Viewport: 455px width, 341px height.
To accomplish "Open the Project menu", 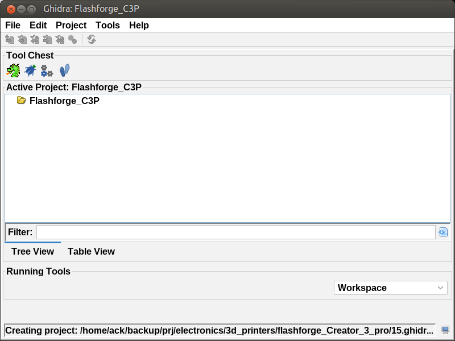I will point(71,25).
